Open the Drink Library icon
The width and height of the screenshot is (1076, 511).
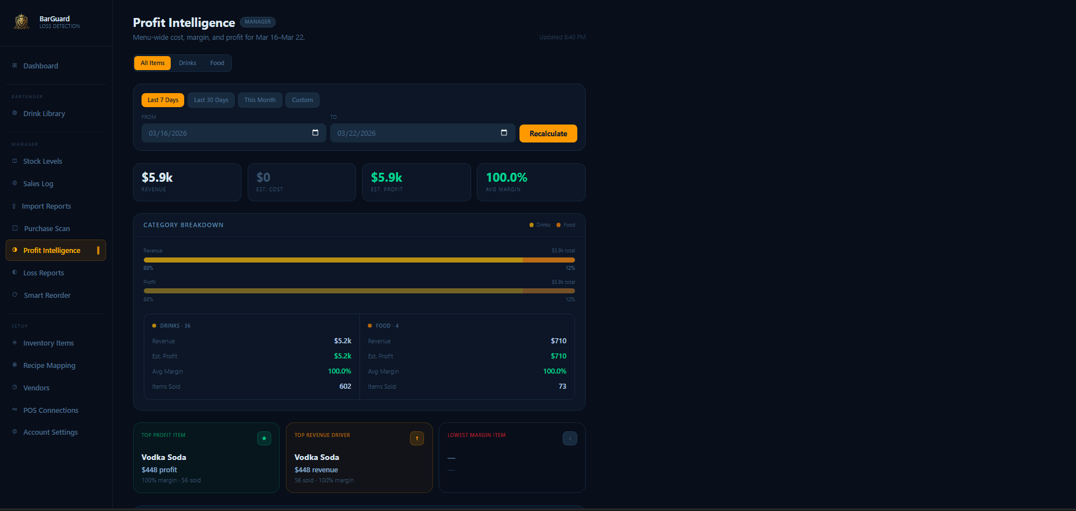click(13, 113)
